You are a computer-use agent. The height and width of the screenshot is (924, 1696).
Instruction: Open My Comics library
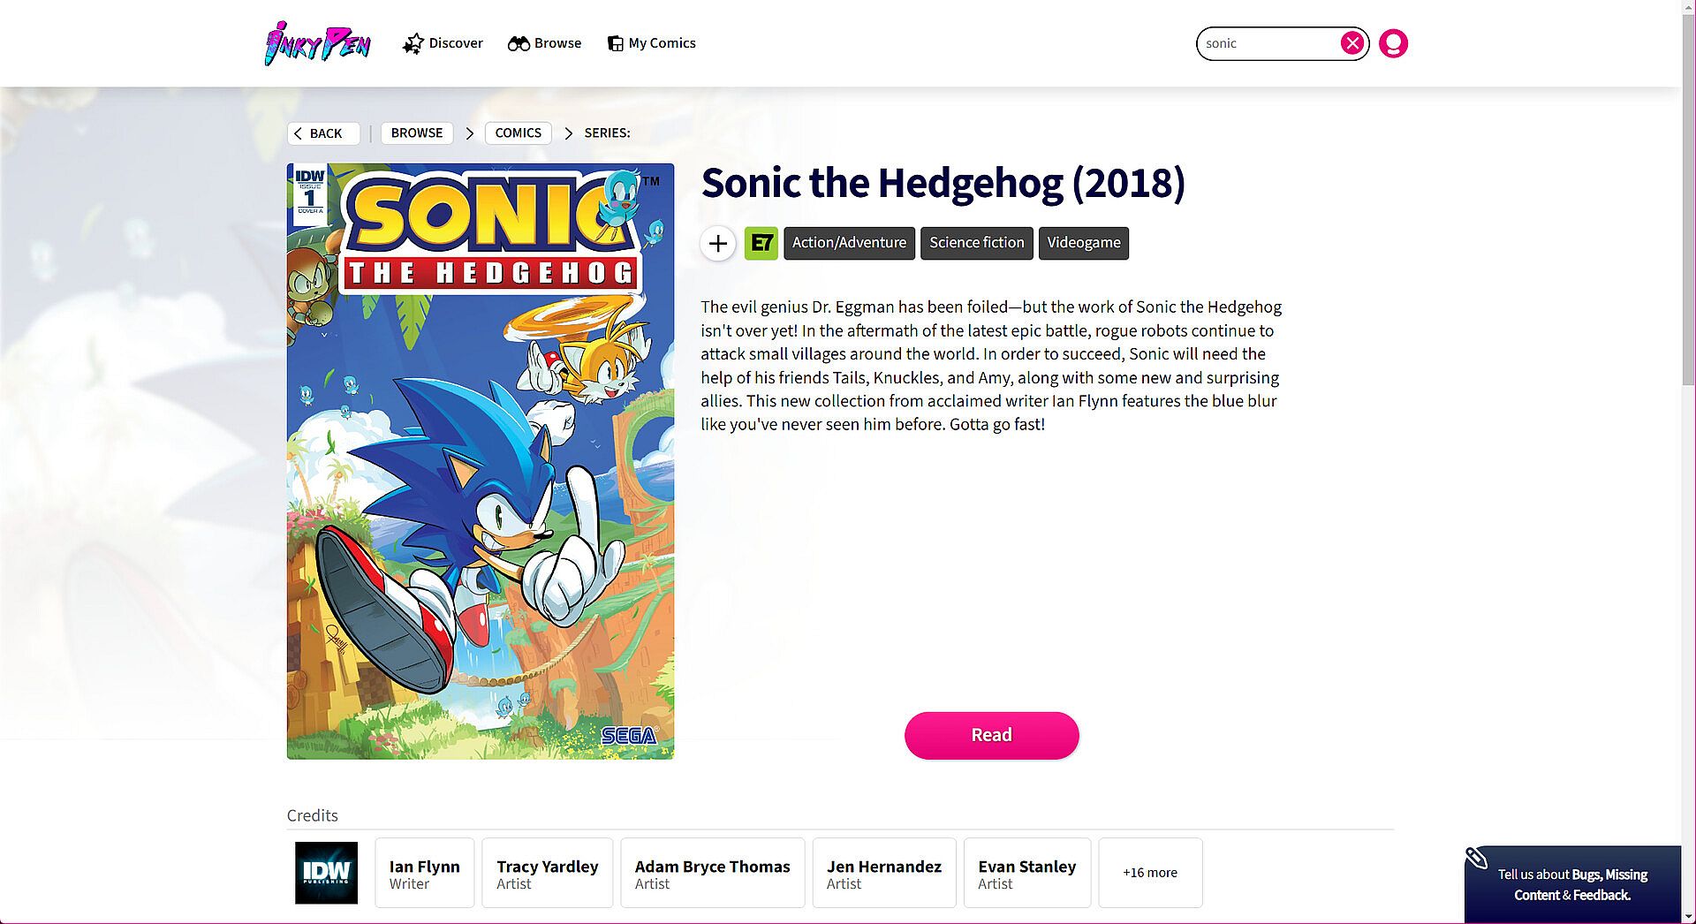[651, 43]
